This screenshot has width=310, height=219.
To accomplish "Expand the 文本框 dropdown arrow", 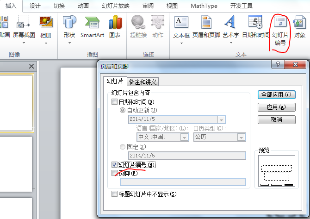I will (181, 43).
